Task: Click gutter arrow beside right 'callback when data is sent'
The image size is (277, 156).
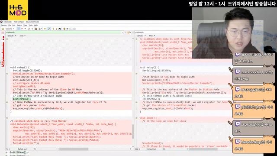Action: [137, 39]
